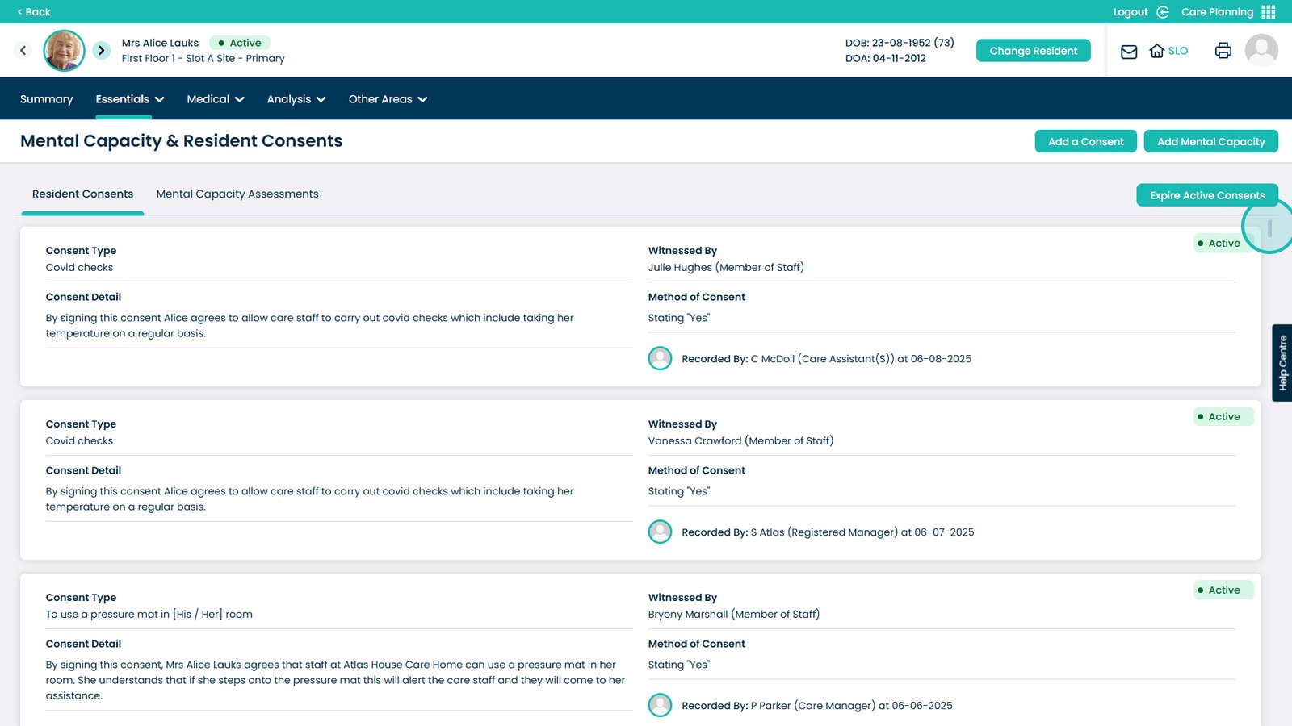Go to previous resident arrow

point(23,51)
